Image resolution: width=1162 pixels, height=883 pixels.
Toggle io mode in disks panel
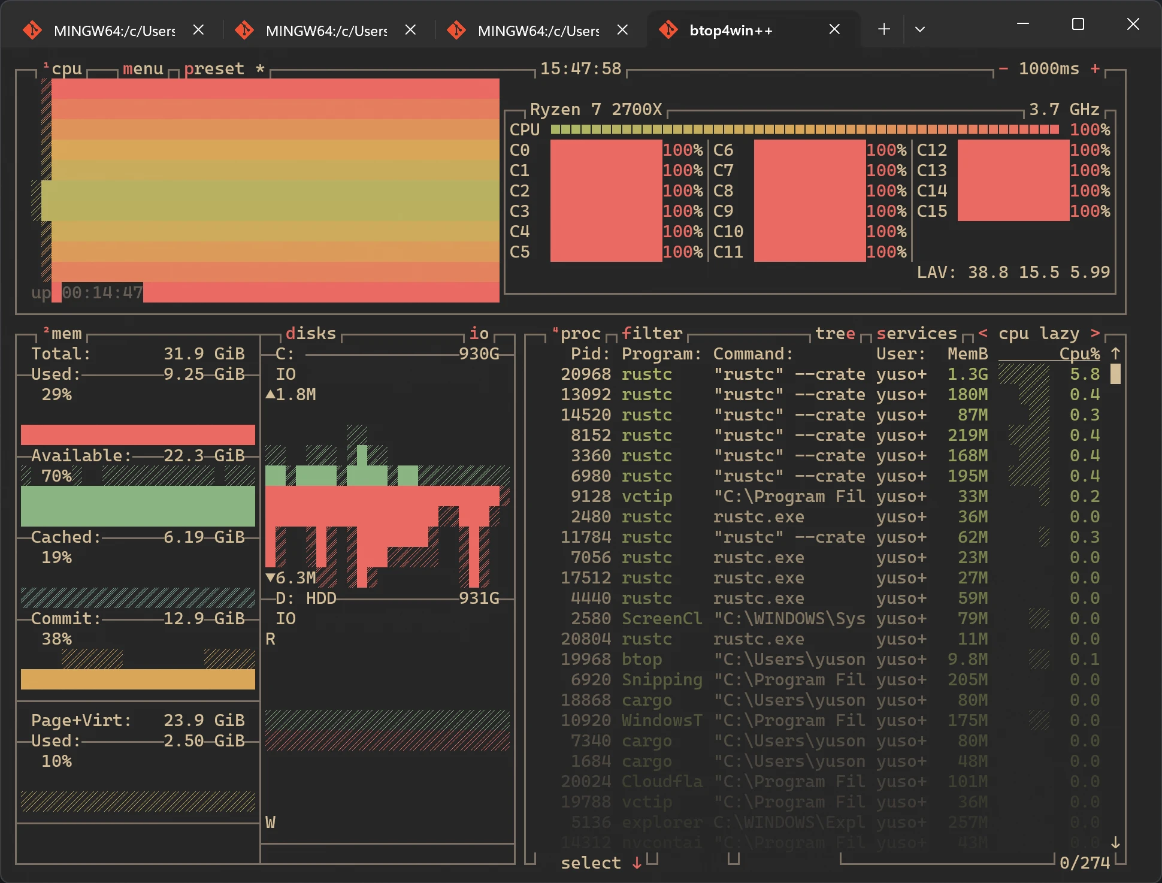coord(479,333)
